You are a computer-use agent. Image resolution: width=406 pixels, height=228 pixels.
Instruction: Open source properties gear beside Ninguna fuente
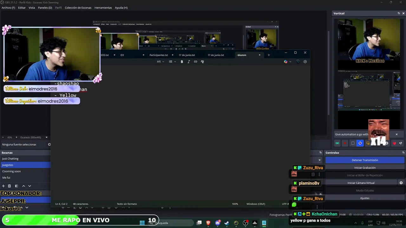point(49,144)
